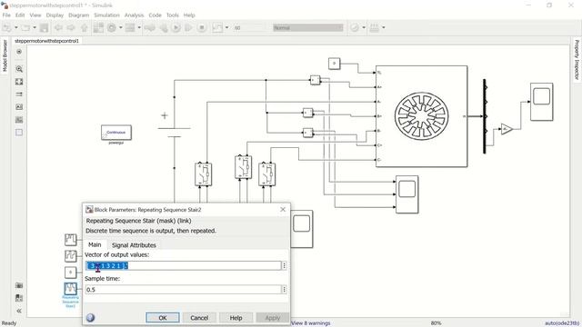
Task: Open the Model Explorer toolbar icon
Action: point(130,28)
